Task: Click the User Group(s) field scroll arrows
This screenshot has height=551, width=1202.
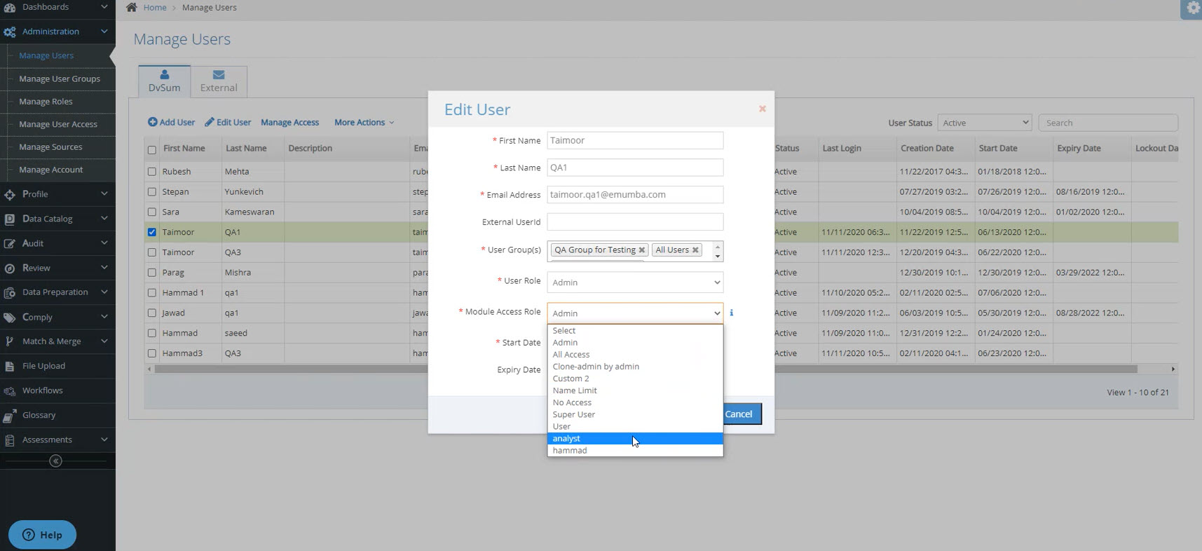Action: click(x=718, y=251)
